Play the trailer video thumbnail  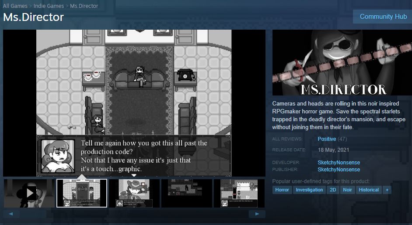point(29,193)
